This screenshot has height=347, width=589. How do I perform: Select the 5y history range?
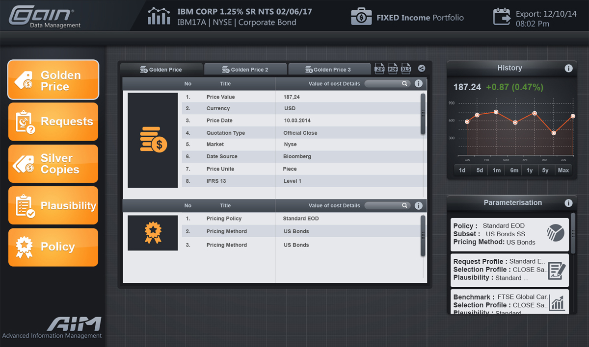546,170
